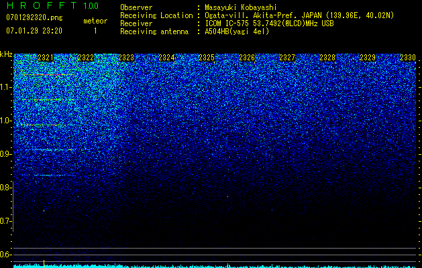The height and width of the screenshot is (268, 422).
Task: Click the 2325 time marker
Action: [207, 58]
